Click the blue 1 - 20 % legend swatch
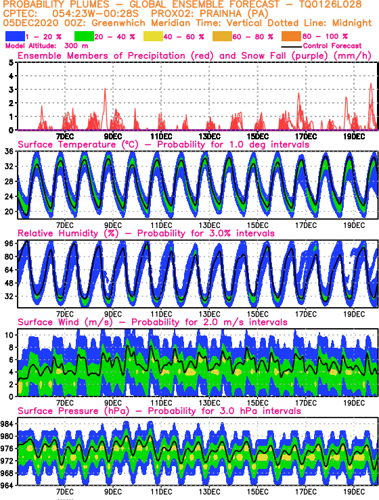The height and width of the screenshot is (500, 379). 15,37
